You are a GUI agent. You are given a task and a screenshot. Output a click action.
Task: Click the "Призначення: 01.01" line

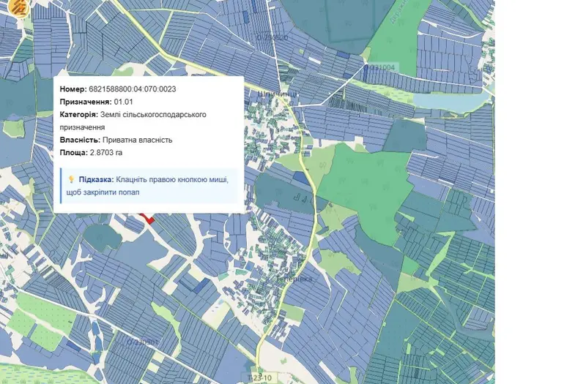point(97,102)
